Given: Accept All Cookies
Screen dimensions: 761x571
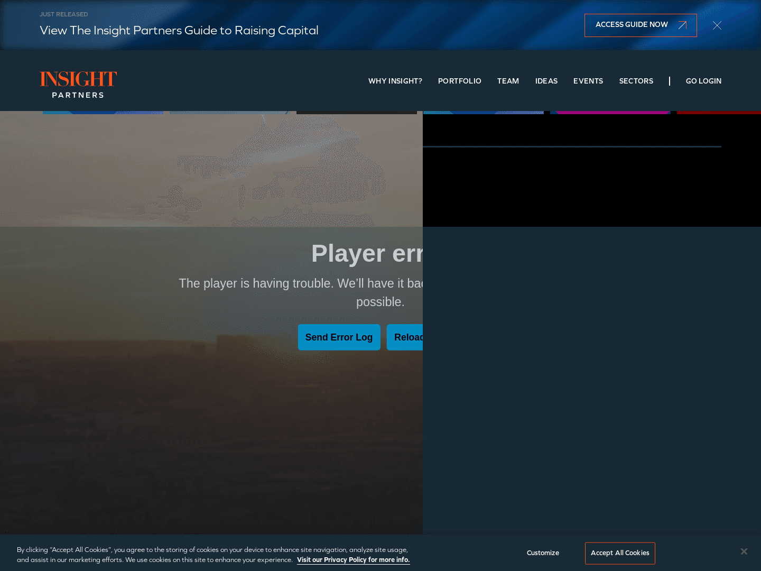Looking at the screenshot, I should click(620, 553).
